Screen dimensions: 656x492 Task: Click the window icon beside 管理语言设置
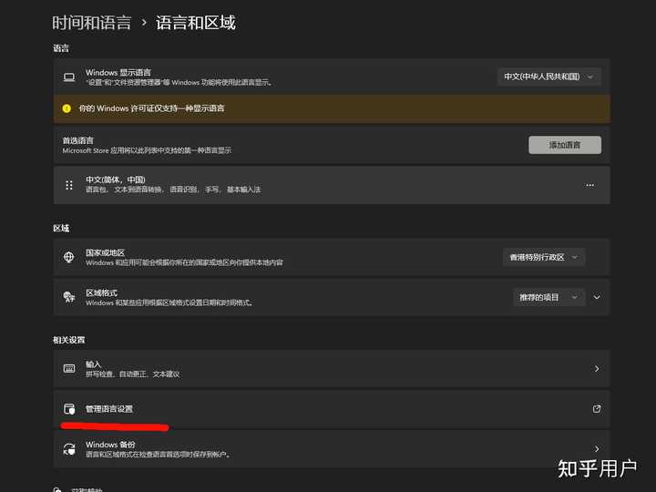coord(69,409)
